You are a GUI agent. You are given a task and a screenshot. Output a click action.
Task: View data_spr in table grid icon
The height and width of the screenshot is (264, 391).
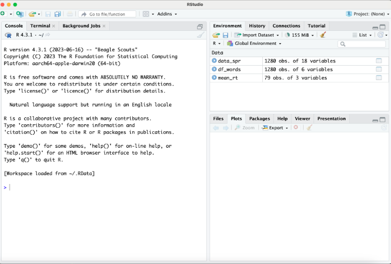(379, 61)
